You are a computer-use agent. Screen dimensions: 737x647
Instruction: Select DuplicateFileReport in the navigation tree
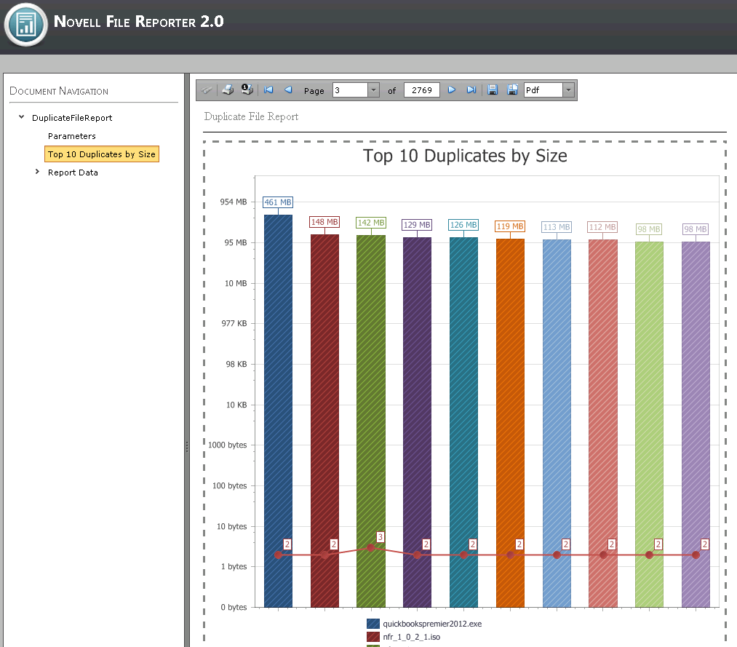coord(72,118)
